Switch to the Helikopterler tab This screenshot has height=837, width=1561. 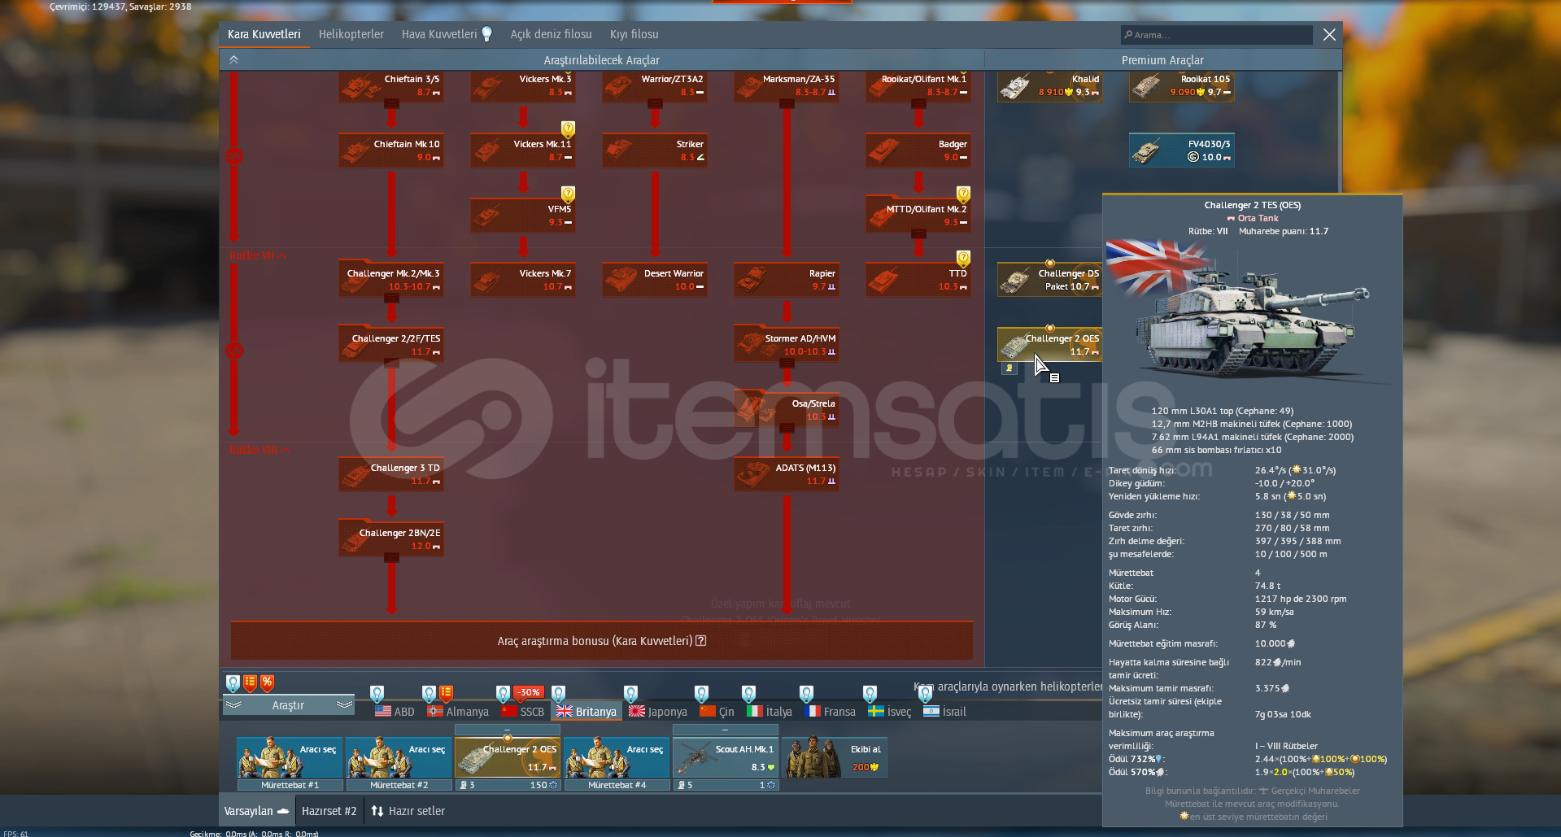point(351,34)
